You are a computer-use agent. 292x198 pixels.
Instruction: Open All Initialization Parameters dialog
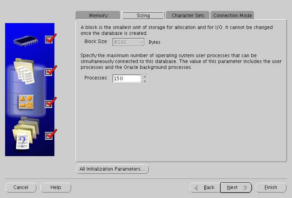[112, 169]
